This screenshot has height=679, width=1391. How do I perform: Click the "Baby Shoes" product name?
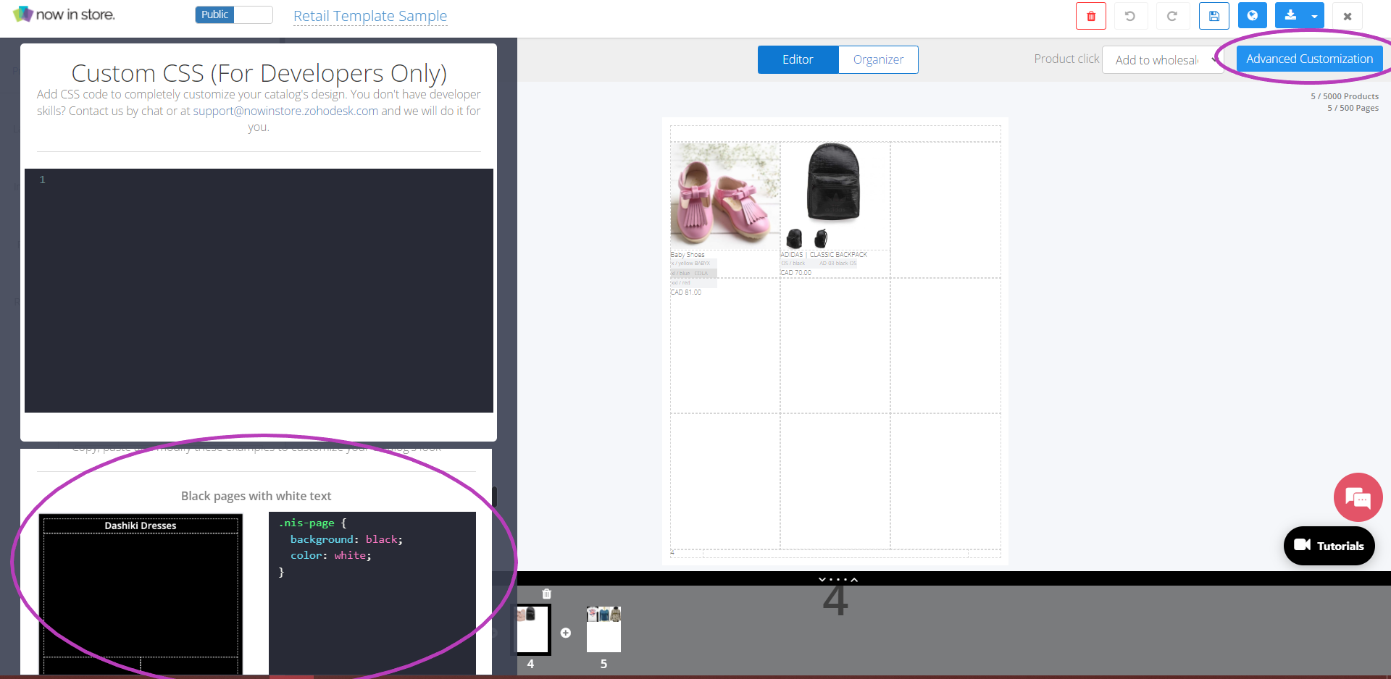coord(688,255)
